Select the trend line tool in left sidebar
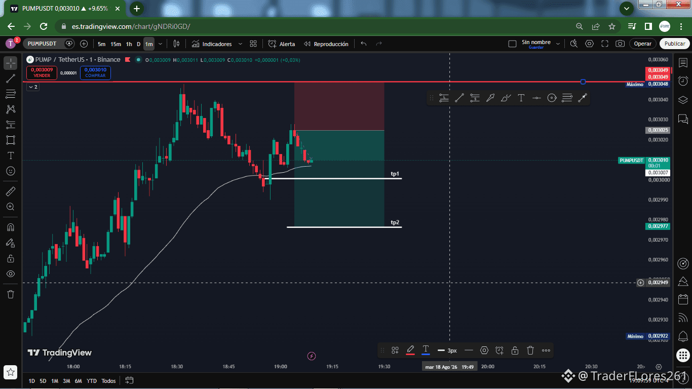The height and width of the screenshot is (389, 692). [11, 79]
